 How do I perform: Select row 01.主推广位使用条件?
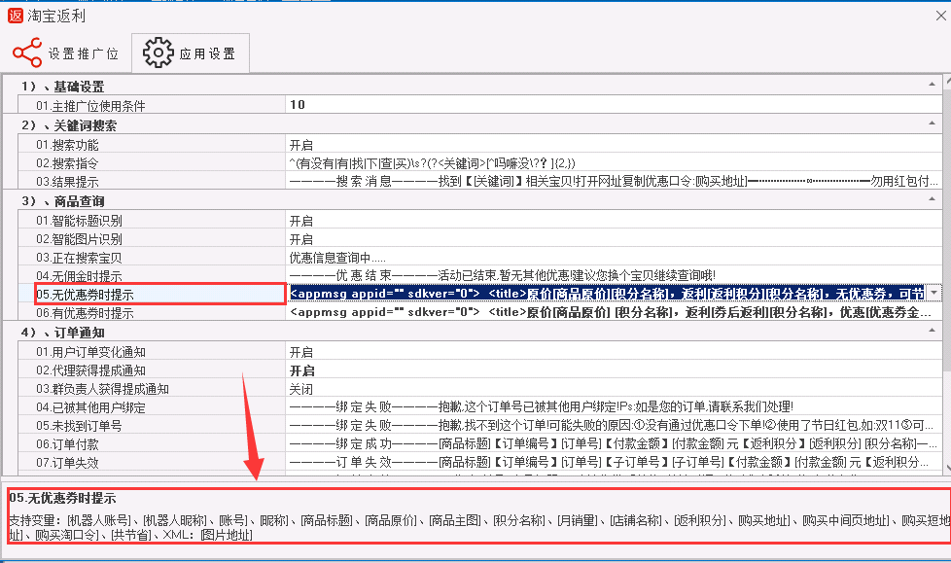click(x=152, y=106)
